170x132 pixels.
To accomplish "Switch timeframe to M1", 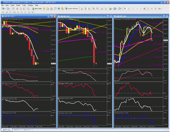I will click(x=3, y=12).
